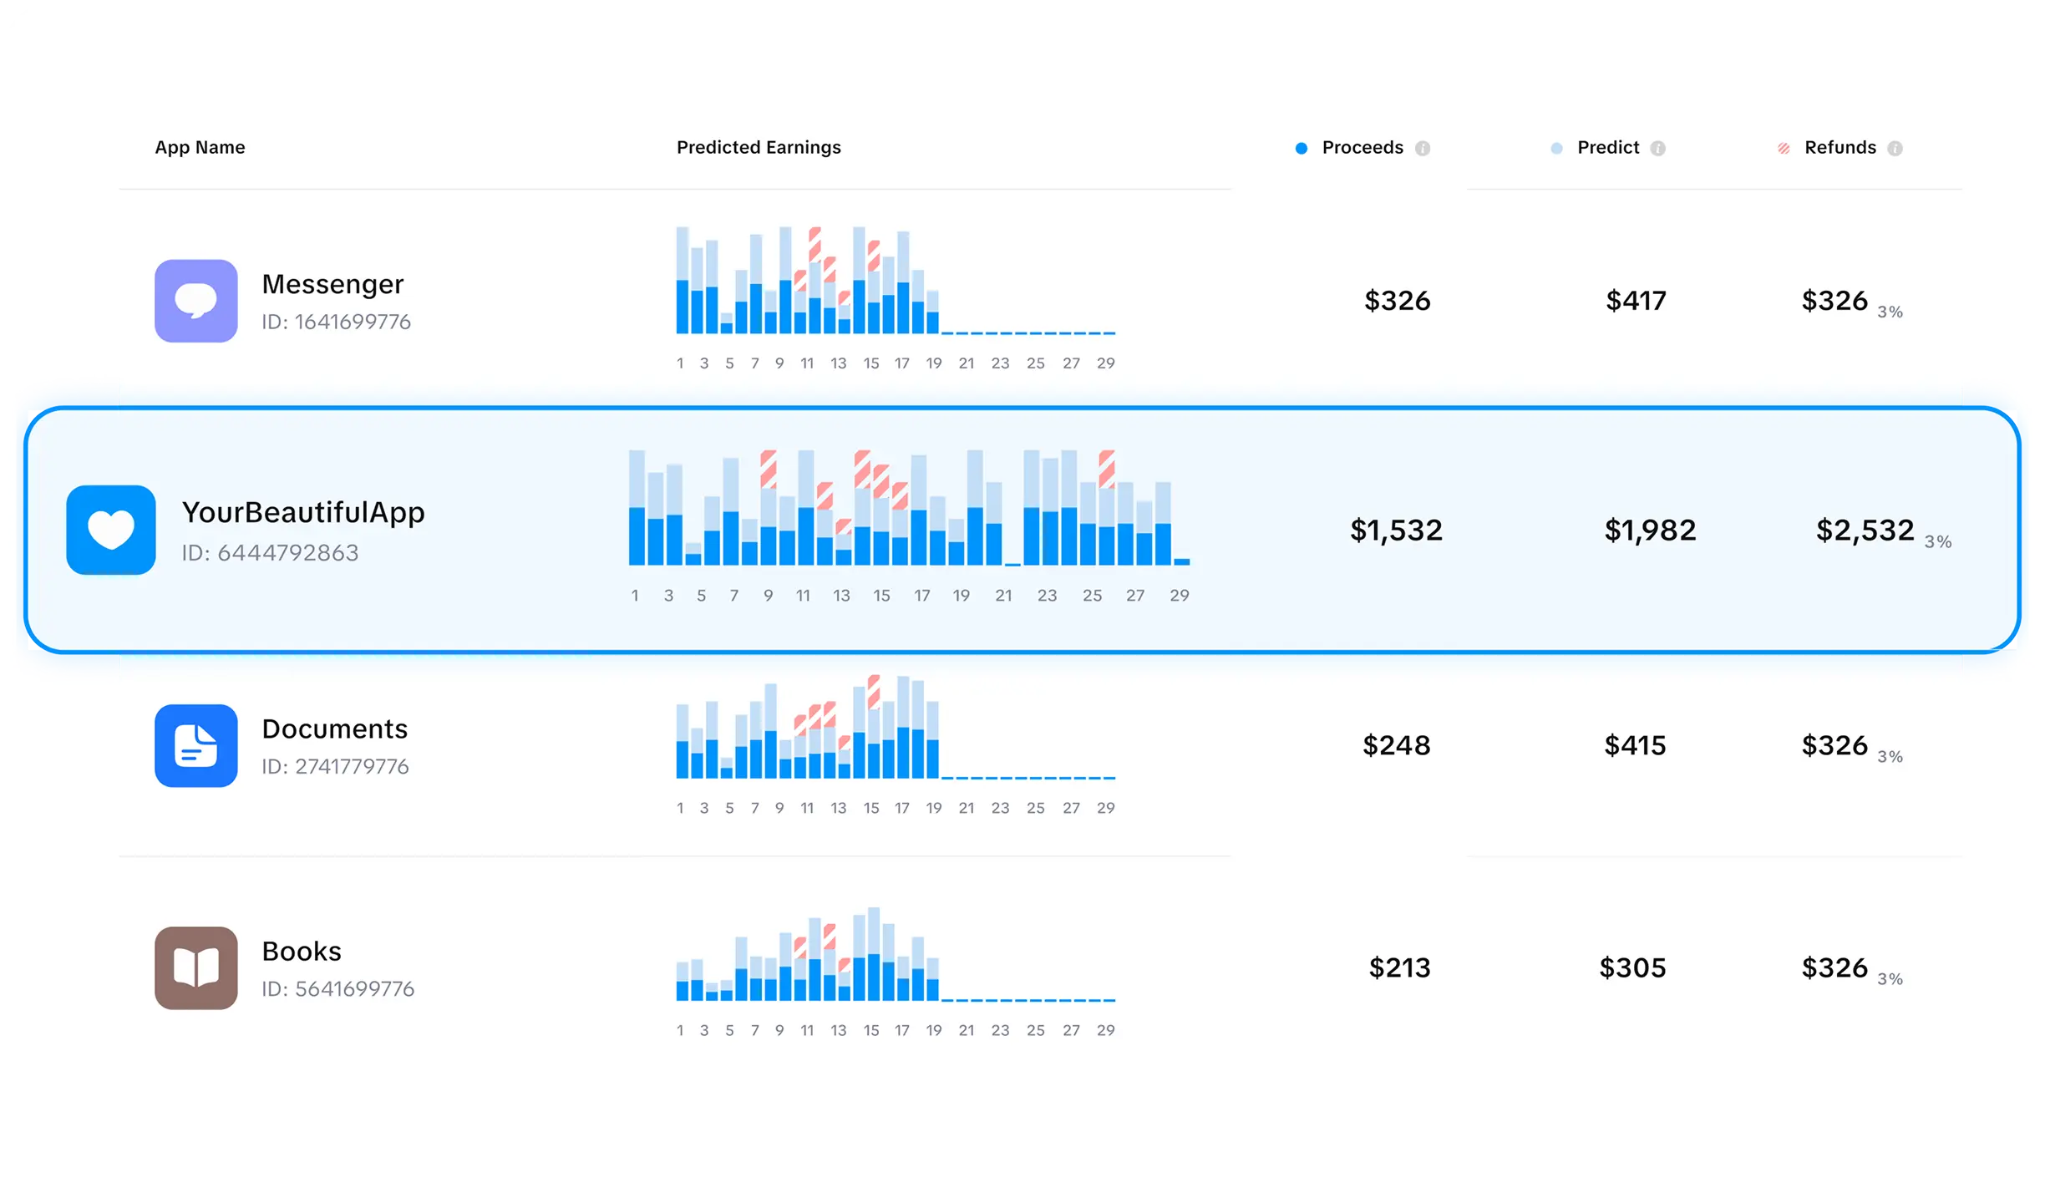Open the Books app icon
The image size is (2045, 1183).
(195, 967)
